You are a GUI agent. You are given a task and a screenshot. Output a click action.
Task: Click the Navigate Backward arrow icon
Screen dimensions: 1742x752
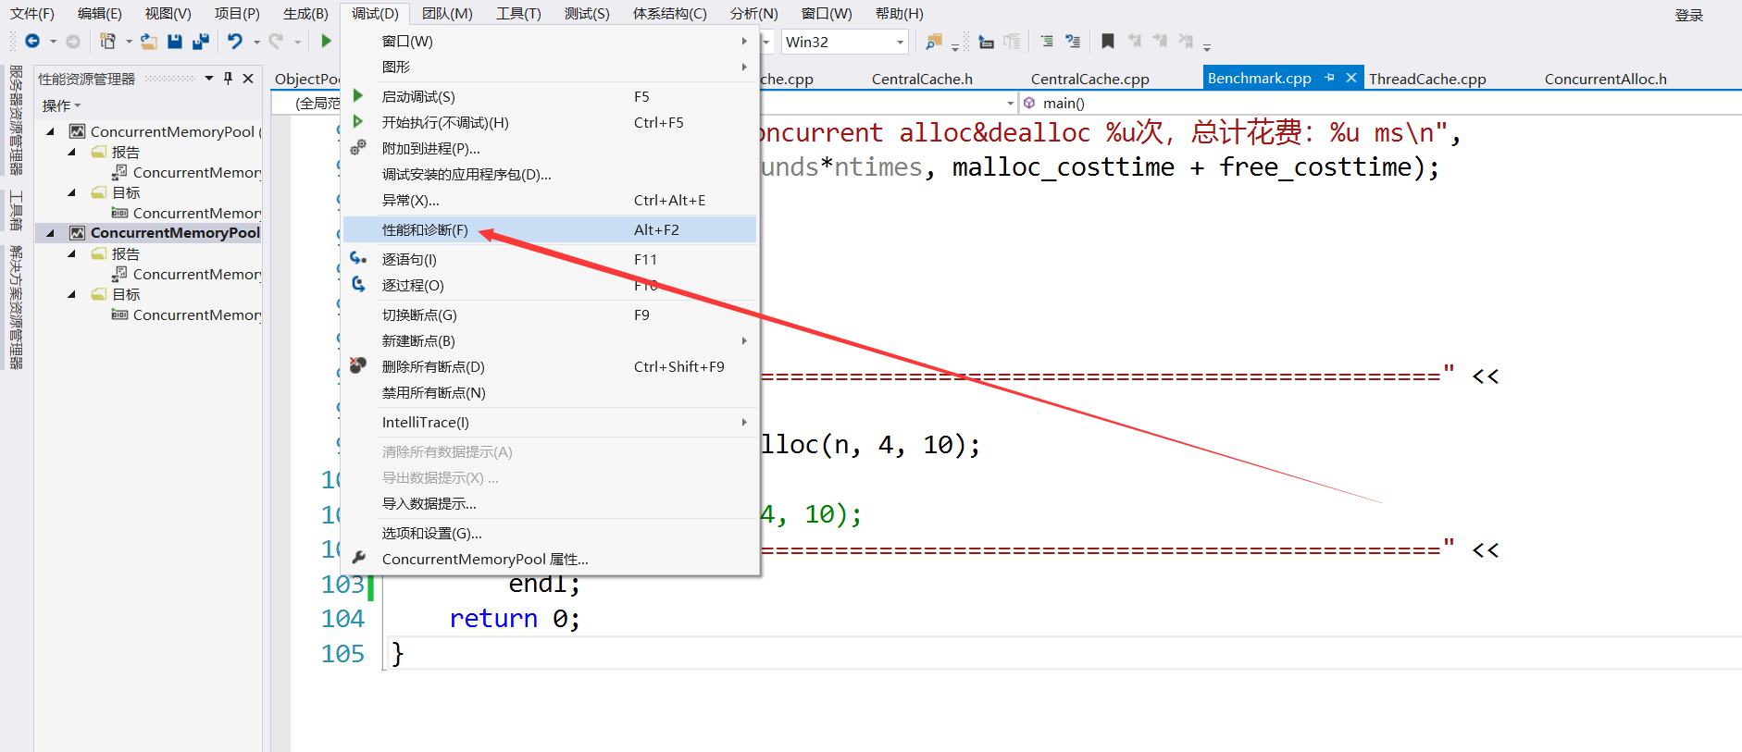click(x=32, y=41)
